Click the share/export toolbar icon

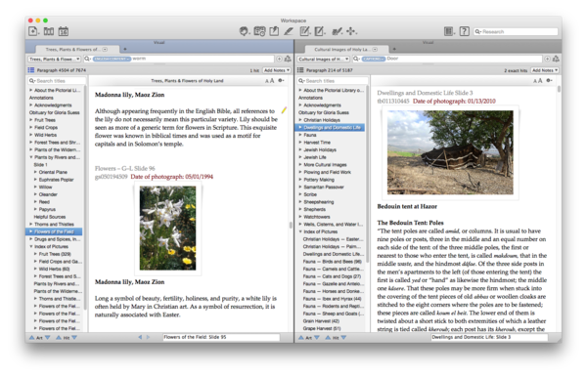(274, 31)
